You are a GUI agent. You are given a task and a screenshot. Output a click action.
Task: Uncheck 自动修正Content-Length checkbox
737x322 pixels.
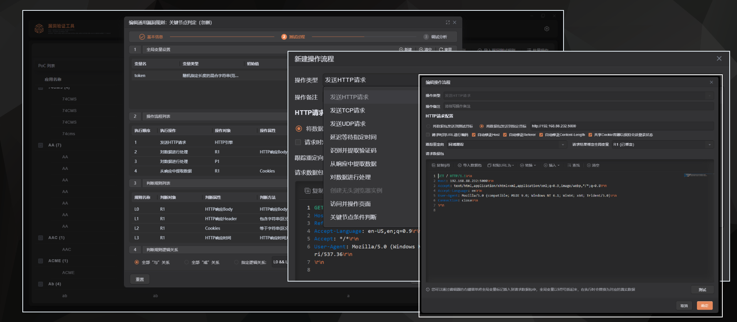pos(541,135)
